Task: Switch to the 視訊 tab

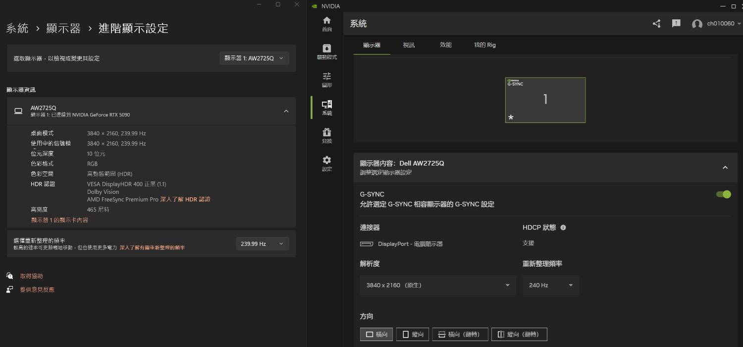Action: click(x=409, y=45)
